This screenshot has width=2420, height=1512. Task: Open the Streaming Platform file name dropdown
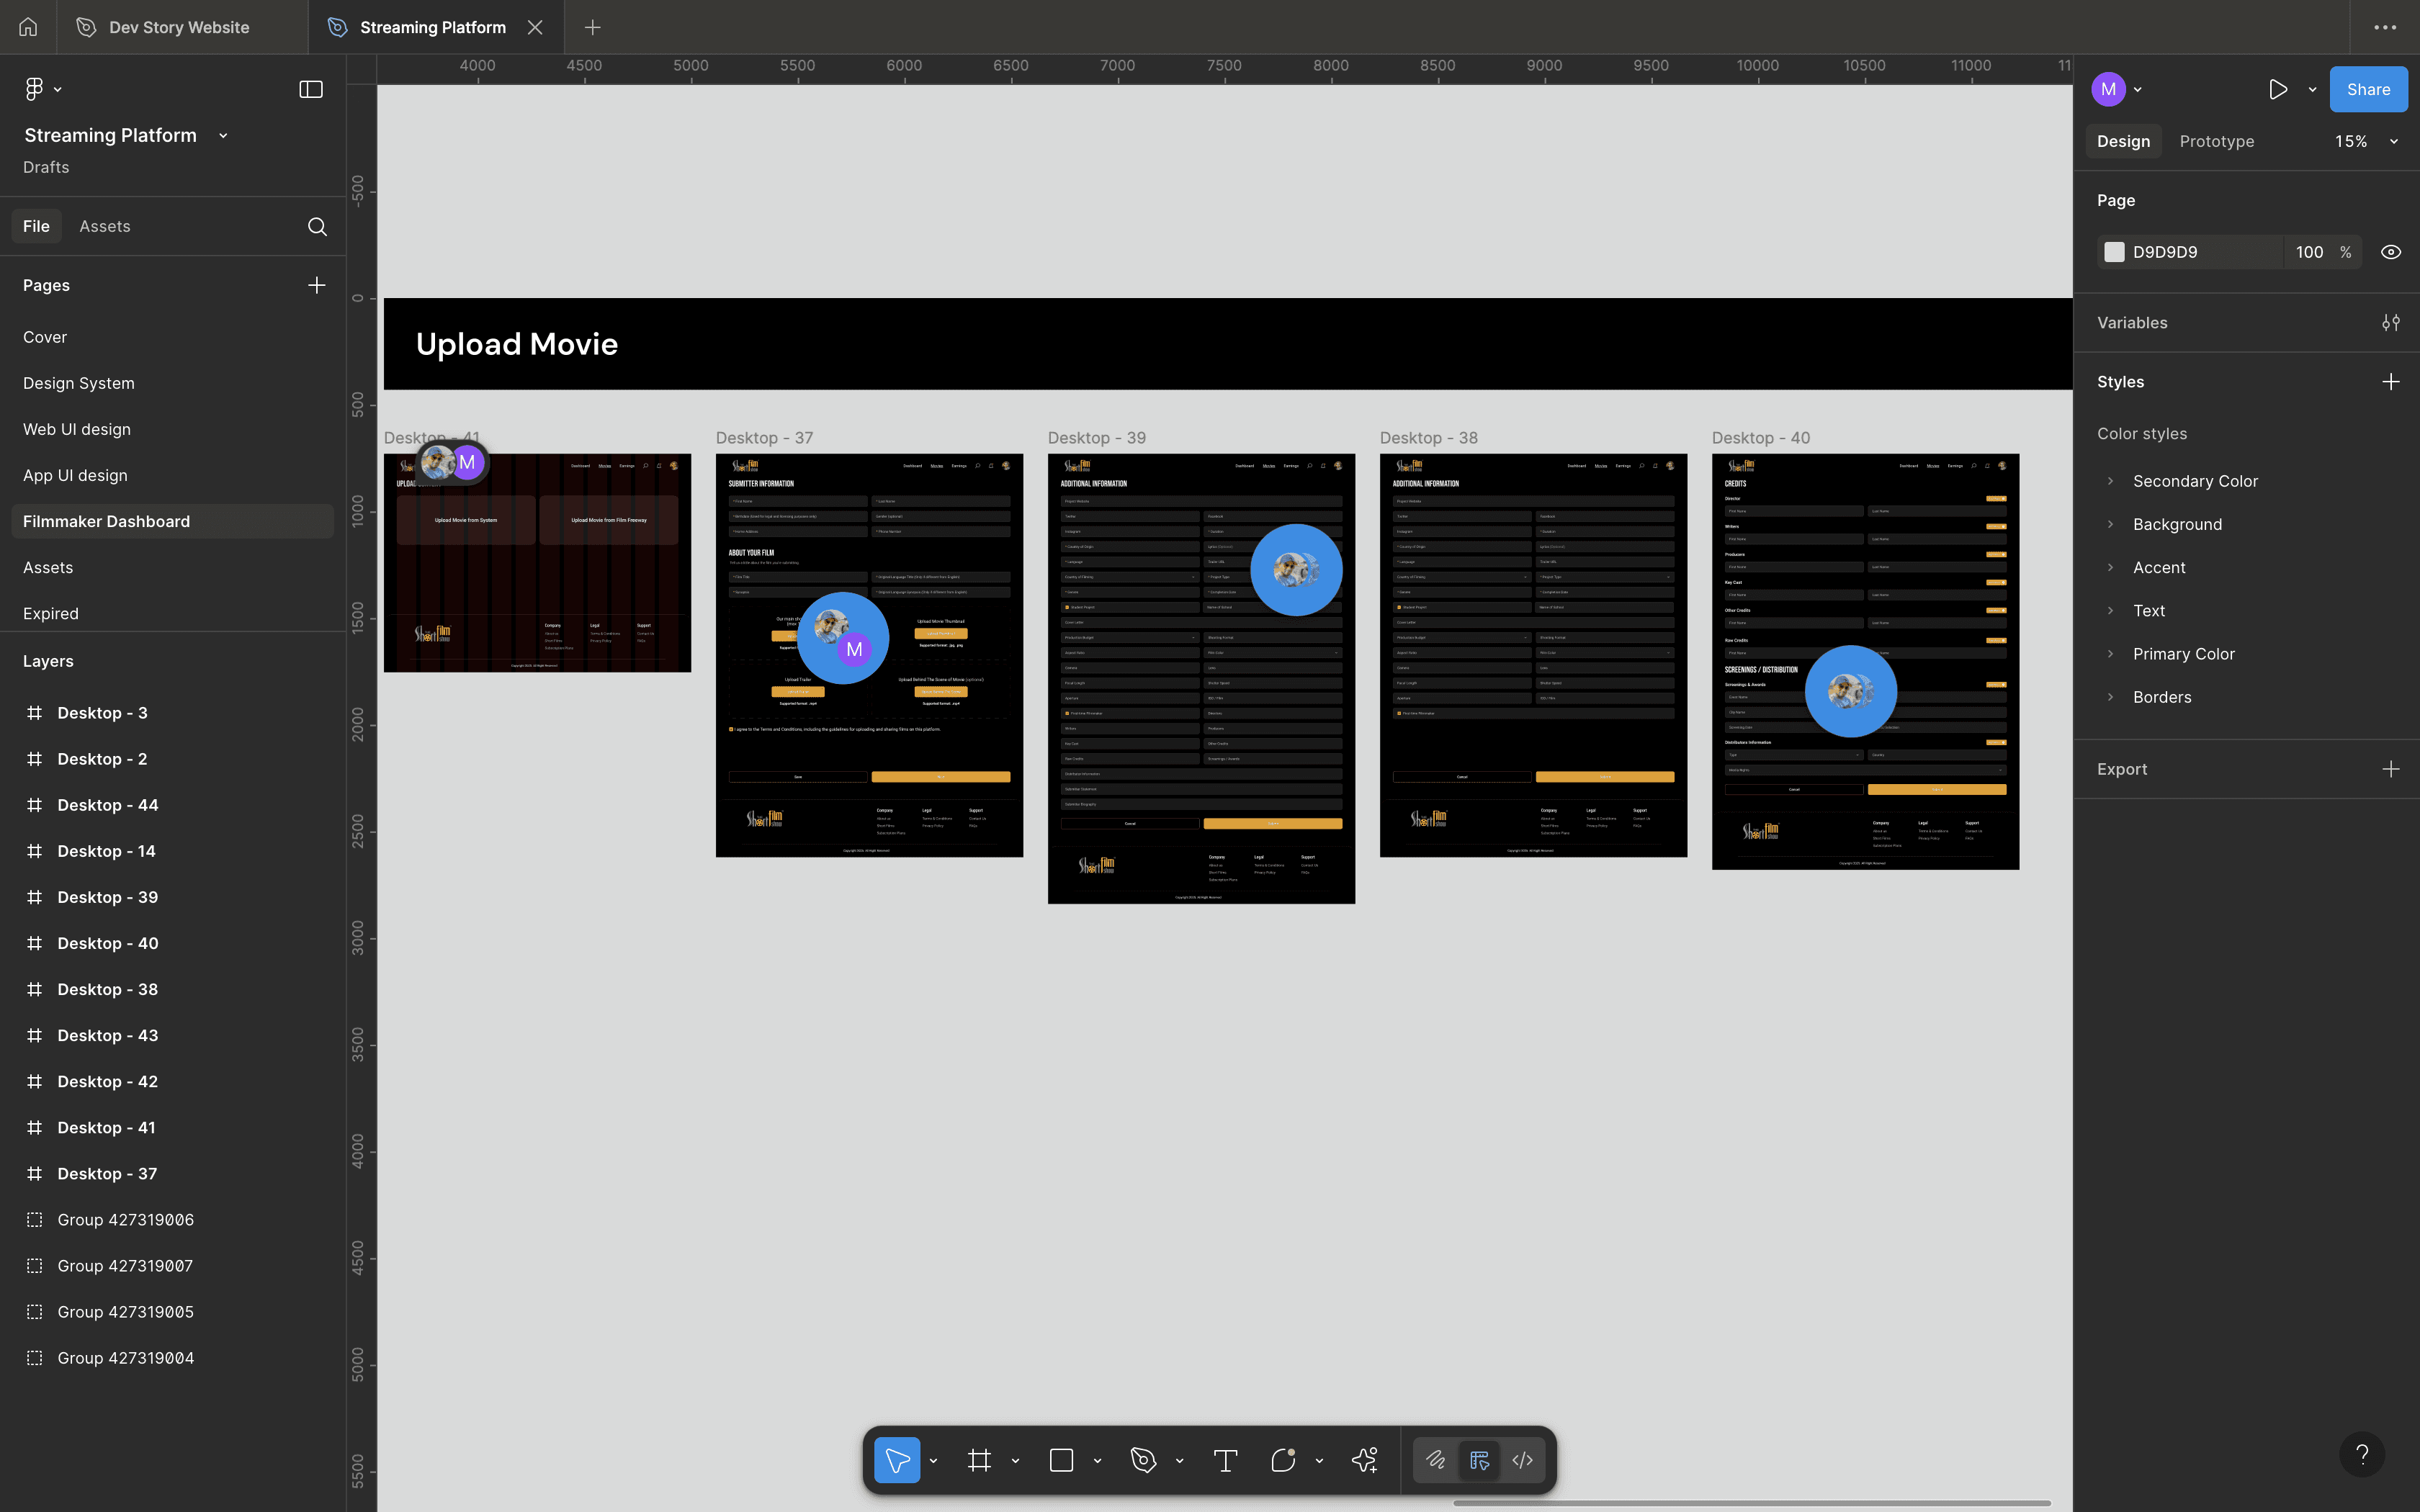pyautogui.click(x=223, y=136)
